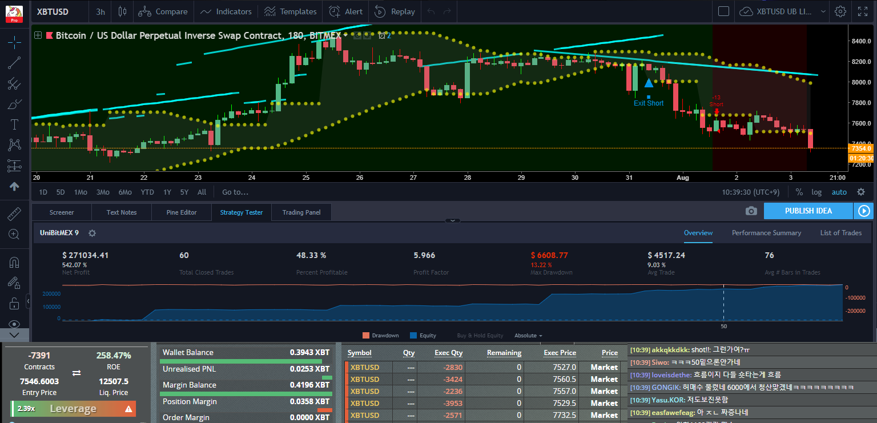Take a snapshot with the camera icon

click(x=751, y=211)
